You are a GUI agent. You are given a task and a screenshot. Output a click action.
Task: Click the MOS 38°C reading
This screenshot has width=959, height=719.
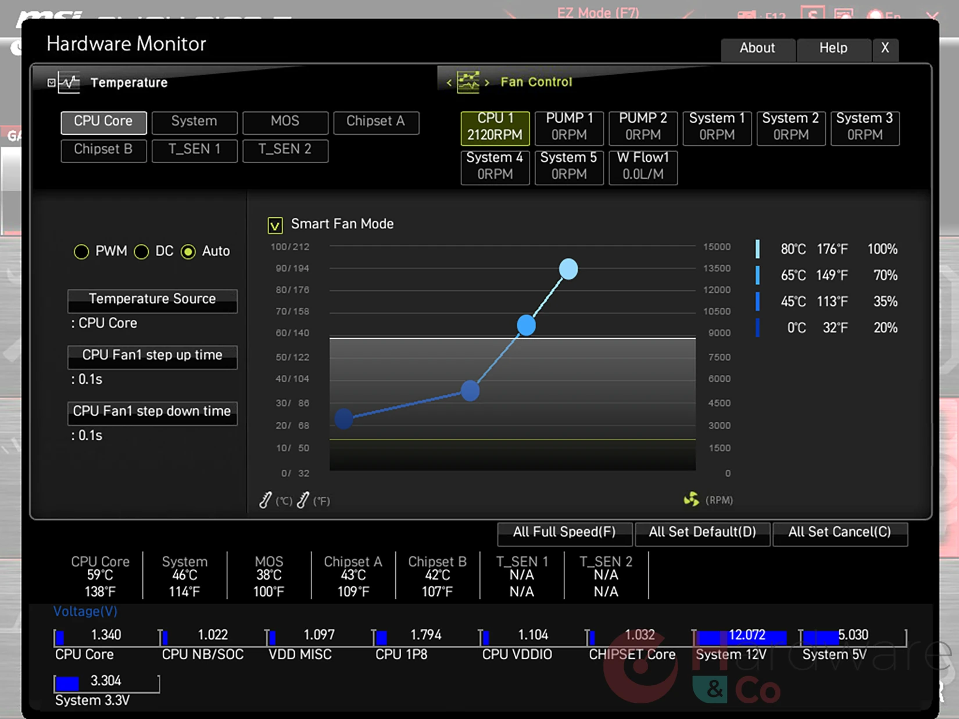pyautogui.click(x=269, y=576)
